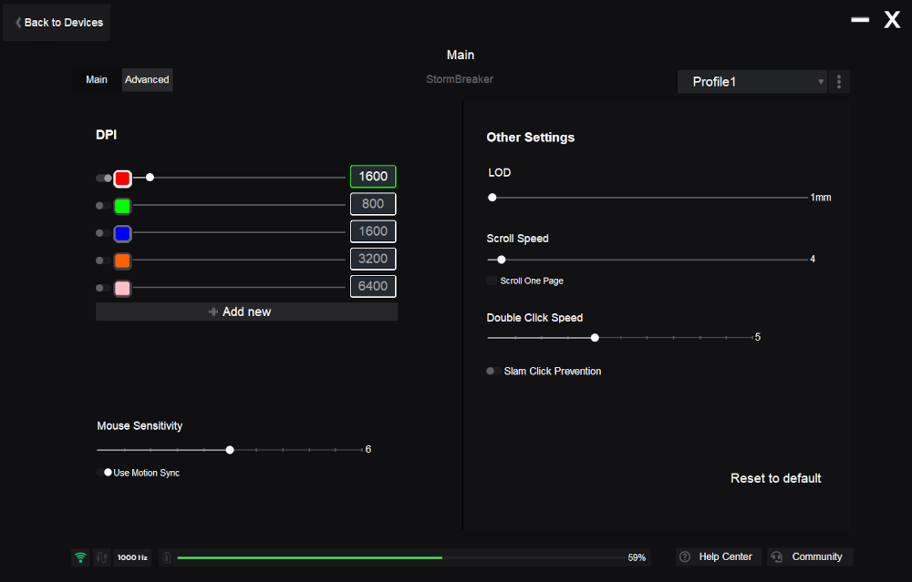
Task: Enable the green DPI stage toggle
Action: coord(103,206)
